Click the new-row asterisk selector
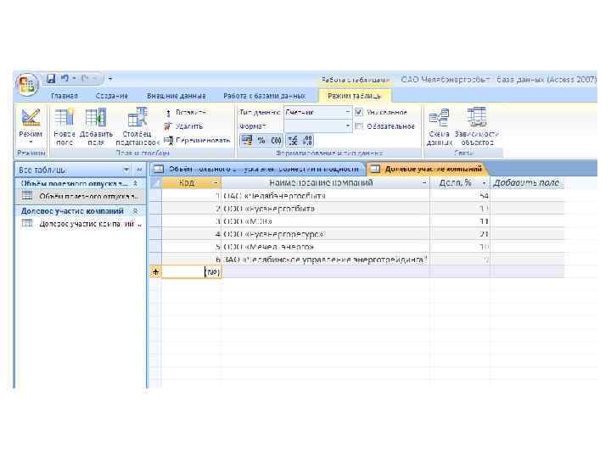 pos(155,272)
